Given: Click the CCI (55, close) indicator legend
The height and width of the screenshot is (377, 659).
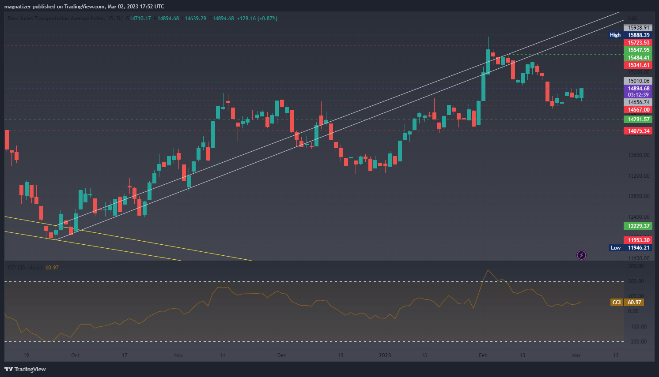Looking at the screenshot, I should [x=25, y=268].
